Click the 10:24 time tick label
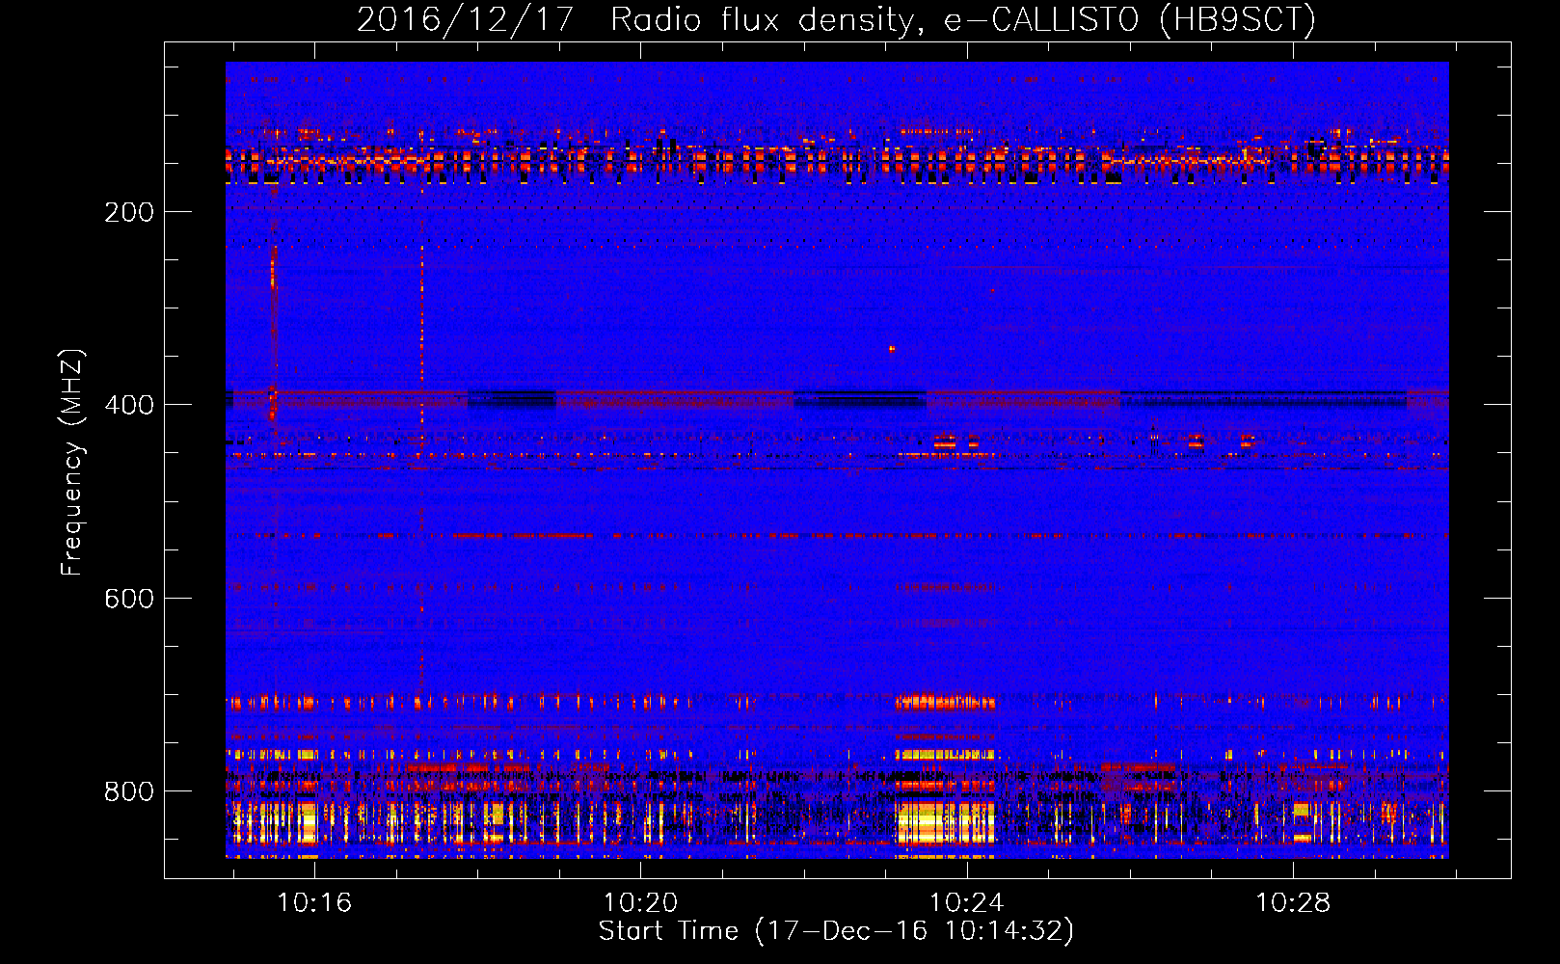 click(x=966, y=903)
